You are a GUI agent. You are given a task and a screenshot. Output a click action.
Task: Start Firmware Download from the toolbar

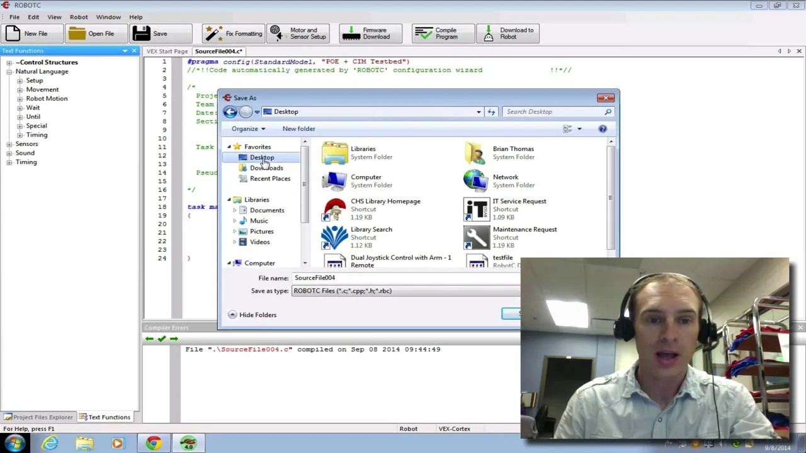point(369,33)
